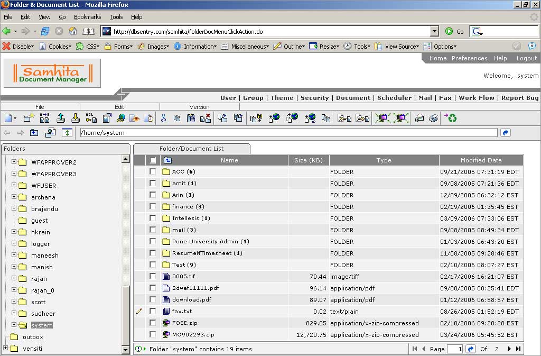Expand the WFAPPROVER2 tree node
Viewport: 541px width, 356px height.
(x=14, y=161)
